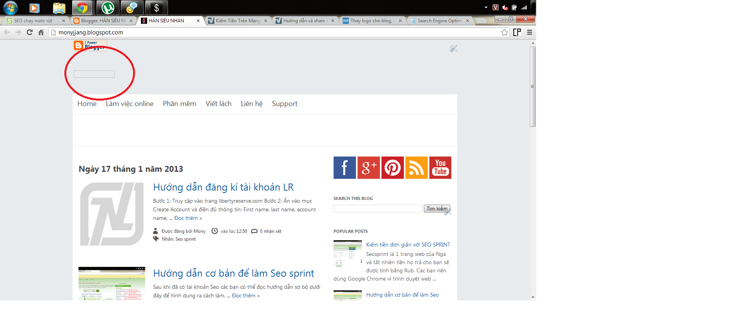Open the dollar sign app on taskbar
Image resolution: width=730 pixels, height=324 pixels.
156,7
